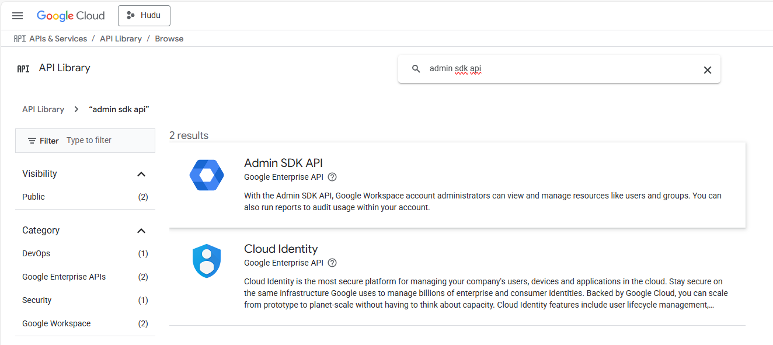Click the APIs & Services breadcrumb
The width and height of the screenshot is (773, 345).
coord(58,39)
